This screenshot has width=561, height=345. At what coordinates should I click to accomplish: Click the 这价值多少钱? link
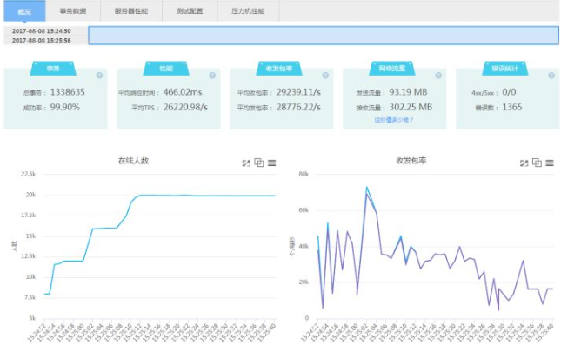click(x=394, y=120)
